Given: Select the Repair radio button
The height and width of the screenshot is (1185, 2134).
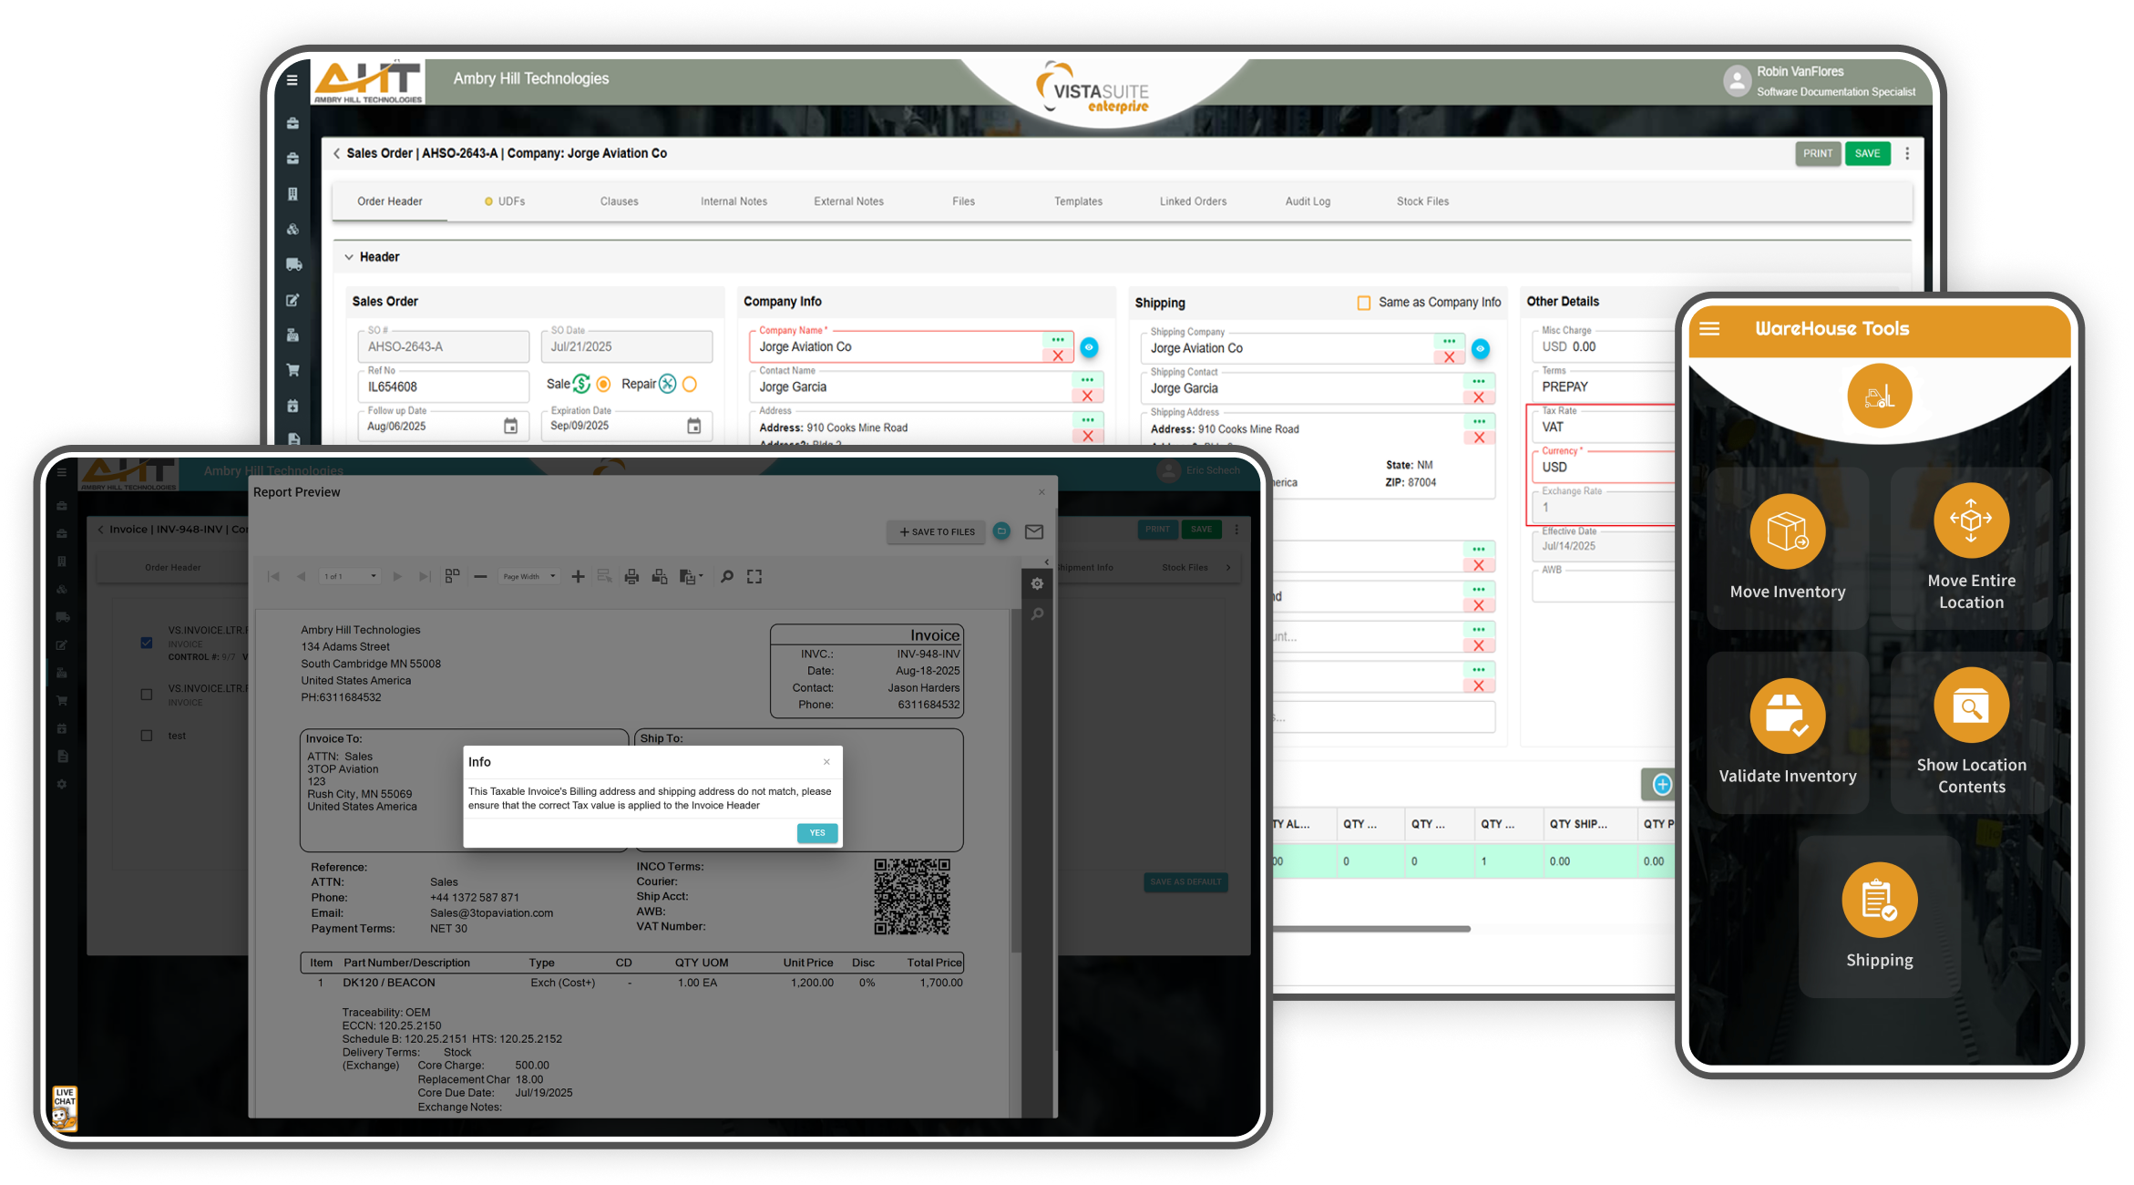Looking at the screenshot, I should (690, 385).
